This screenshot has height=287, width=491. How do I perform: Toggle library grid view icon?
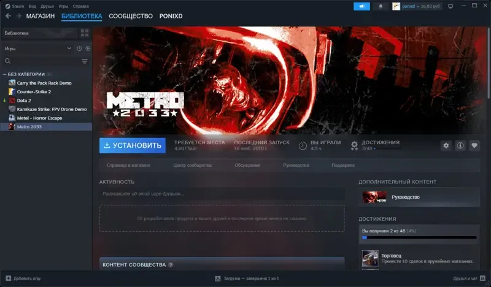(x=85, y=33)
